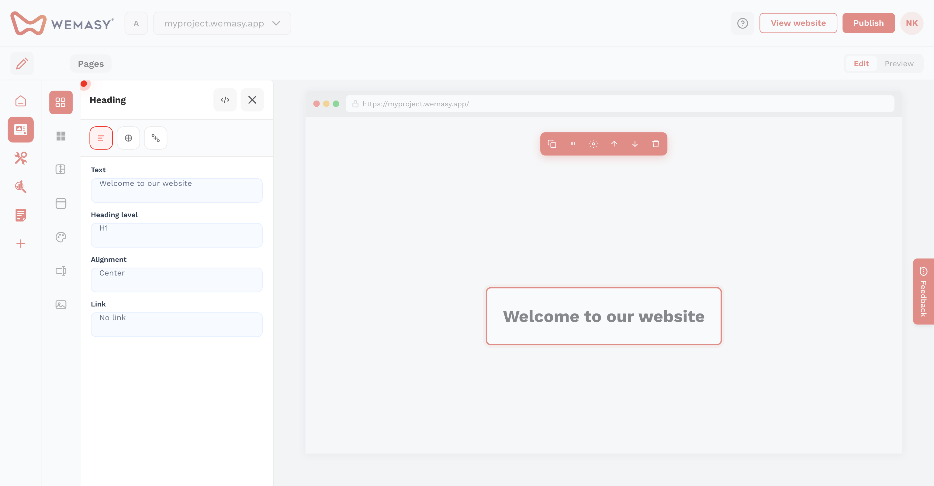Screen dimensions: 934x486
Task: Select the components outline grid icon
Action: coord(61,102)
